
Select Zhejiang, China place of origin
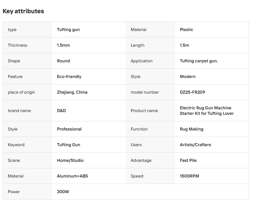tap(72, 92)
